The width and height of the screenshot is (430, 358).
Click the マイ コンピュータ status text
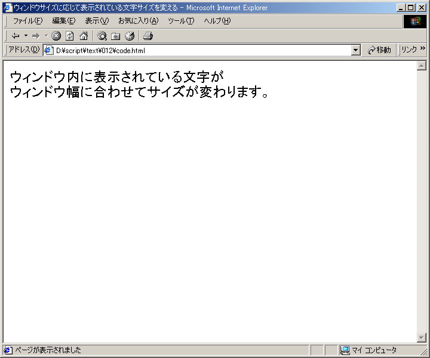tap(374, 350)
